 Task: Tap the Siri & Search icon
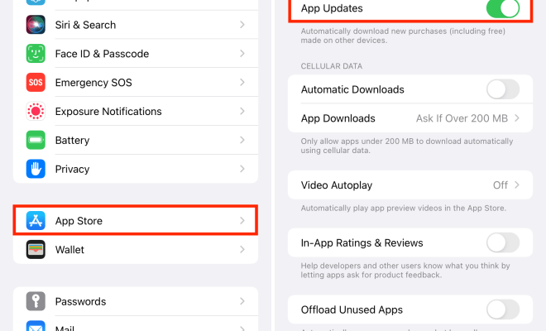(x=36, y=25)
